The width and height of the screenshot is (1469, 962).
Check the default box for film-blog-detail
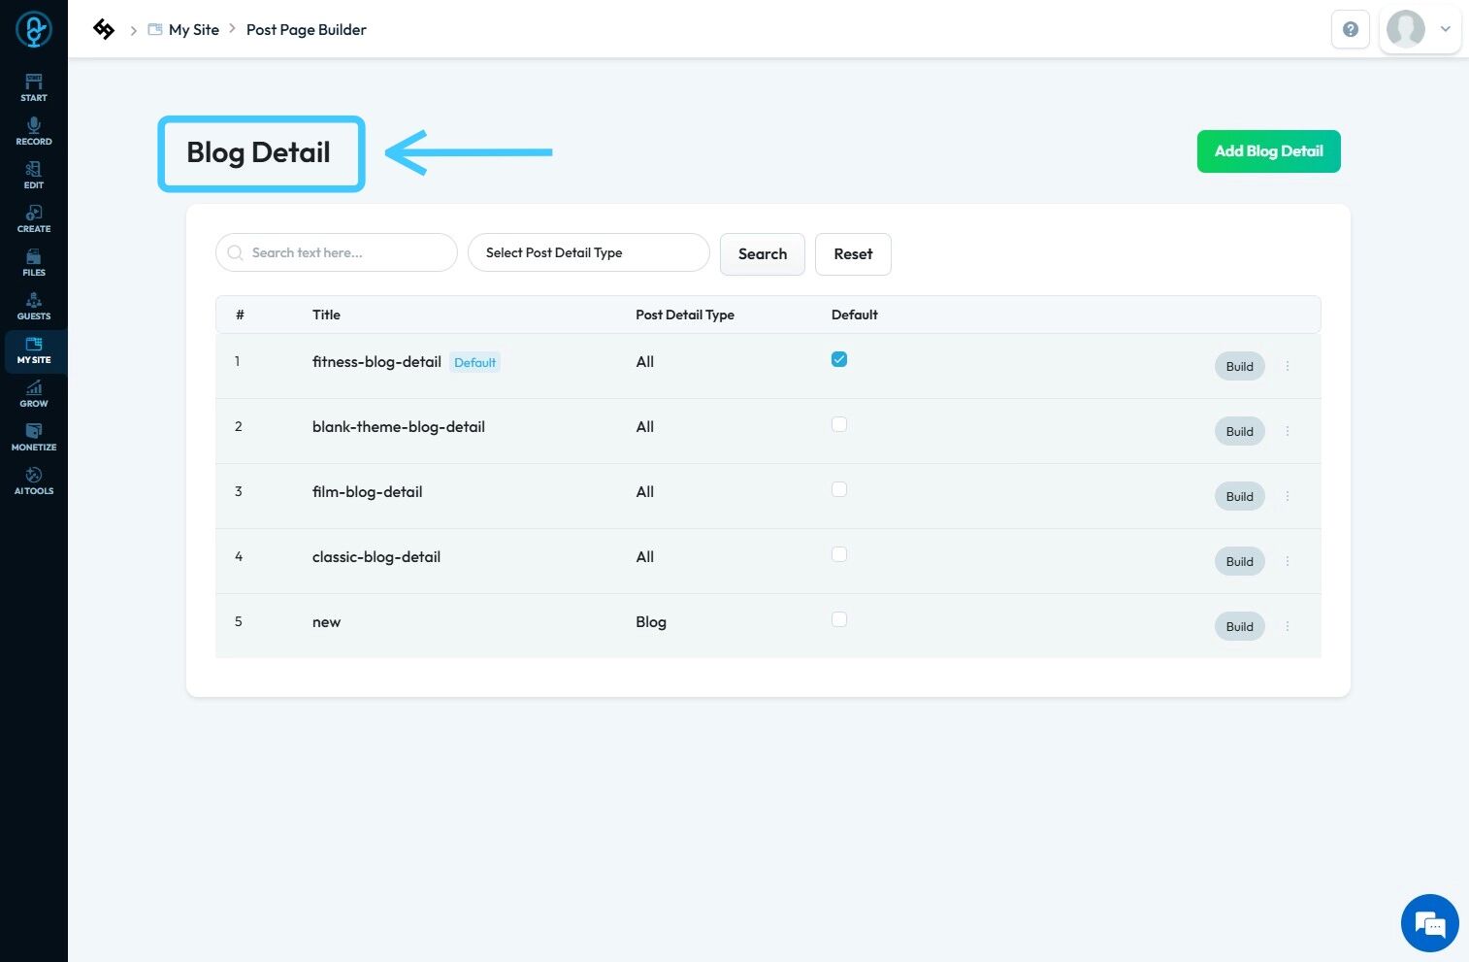(839, 489)
